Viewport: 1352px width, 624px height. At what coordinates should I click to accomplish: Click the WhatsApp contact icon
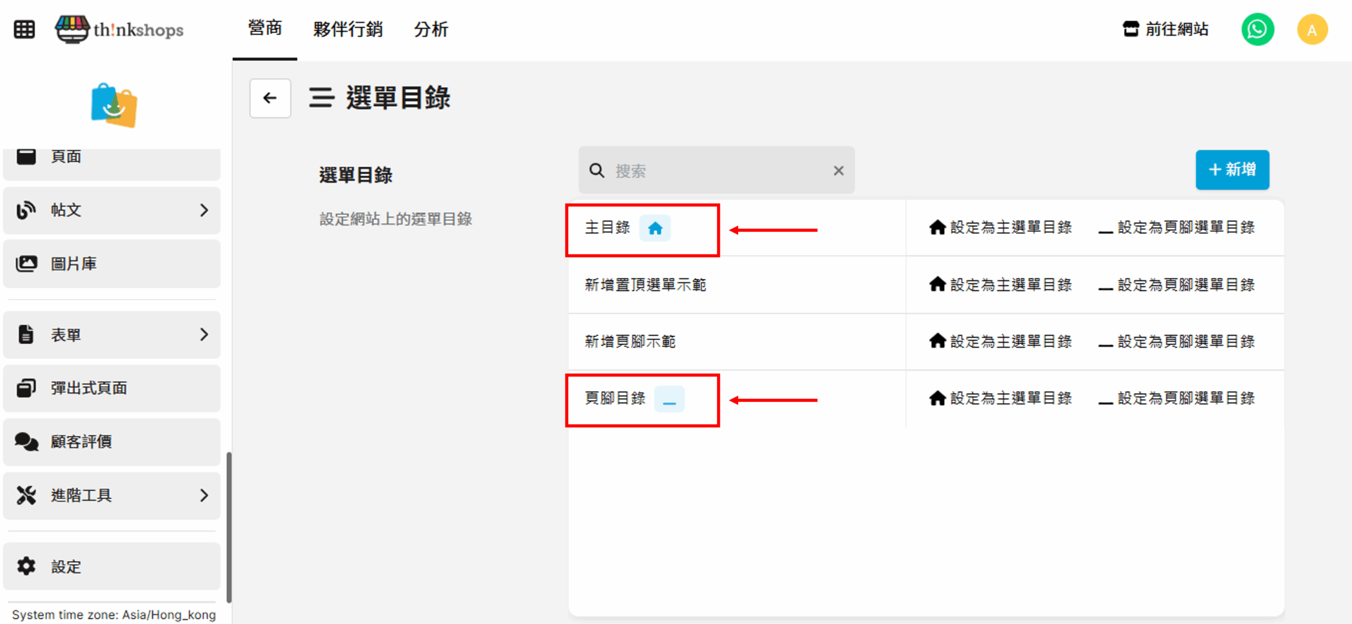pos(1257,30)
